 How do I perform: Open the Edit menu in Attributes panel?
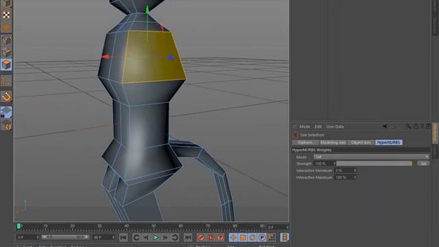click(x=318, y=126)
